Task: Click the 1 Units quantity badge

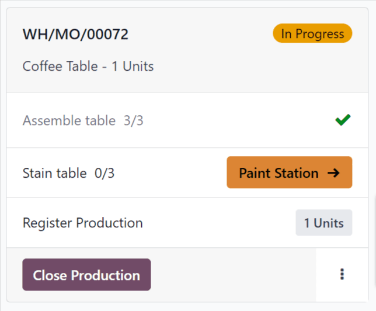Action: click(323, 223)
